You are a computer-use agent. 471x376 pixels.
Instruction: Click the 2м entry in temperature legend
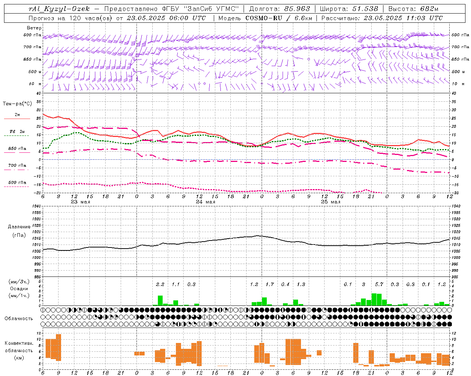click(17, 115)
